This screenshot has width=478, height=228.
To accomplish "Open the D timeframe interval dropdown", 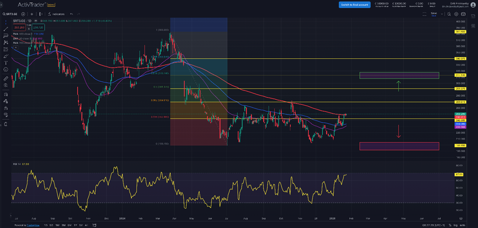I will pyautogui.click(x=32, y=14).
